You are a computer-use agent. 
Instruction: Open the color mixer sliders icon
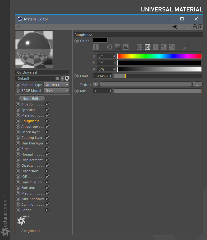[x=164, y=47]
